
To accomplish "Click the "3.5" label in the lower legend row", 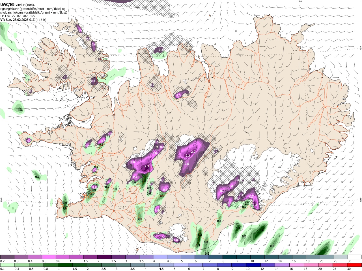I will [133, 269].
